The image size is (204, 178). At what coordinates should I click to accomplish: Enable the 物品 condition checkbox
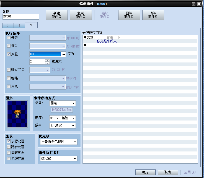[9, 78]
